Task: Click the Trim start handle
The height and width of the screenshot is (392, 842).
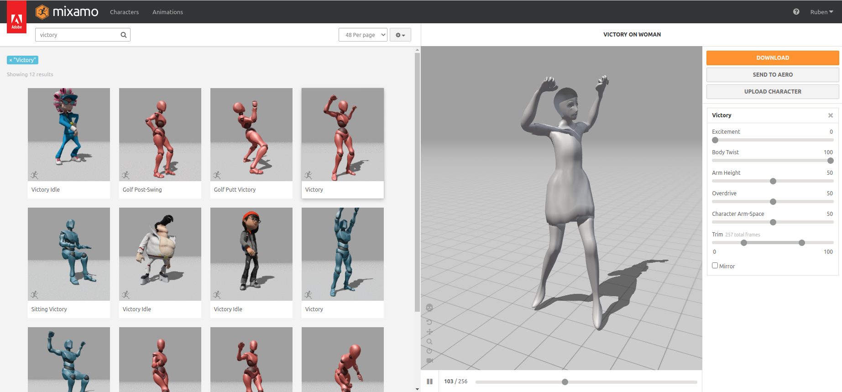Action: click(744, 243)
